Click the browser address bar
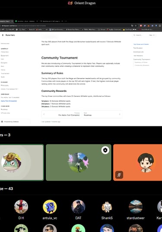162x232 pixels. tap(65, 25)
